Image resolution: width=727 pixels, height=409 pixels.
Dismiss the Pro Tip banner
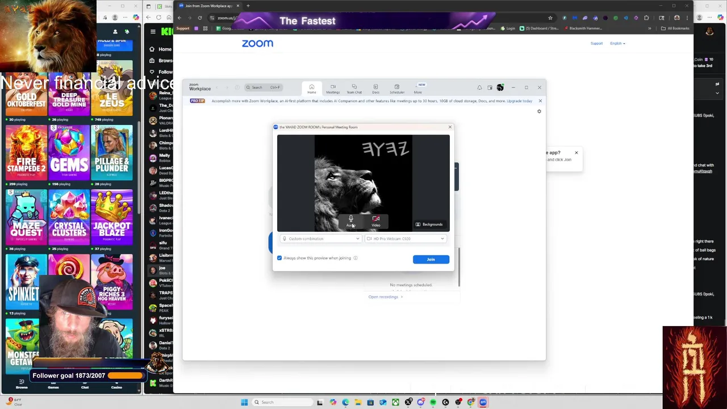(x=540, y=101)
